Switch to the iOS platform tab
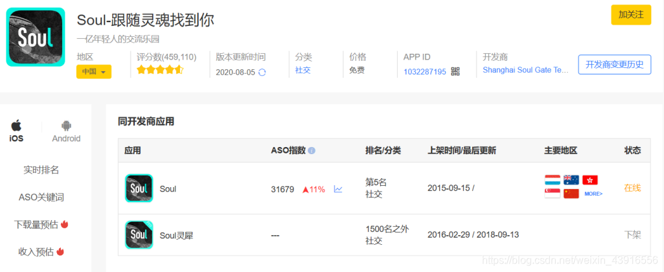The width and height of the screenshot is (664, 272). 16,131
